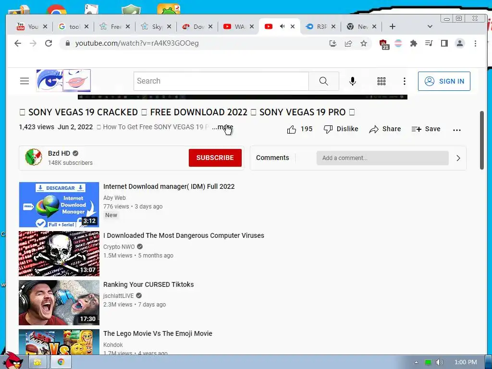Screen dimensions: 492x369
Task: Open 'Internet Download manager( IDM) Full 2022' title
Action: click(x=169, y=186)
